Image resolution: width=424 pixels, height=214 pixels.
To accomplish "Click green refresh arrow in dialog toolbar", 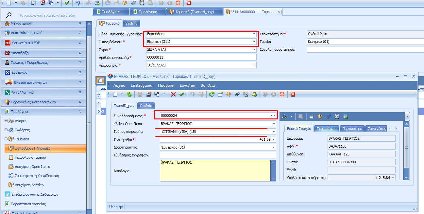I will click(212, 94).
